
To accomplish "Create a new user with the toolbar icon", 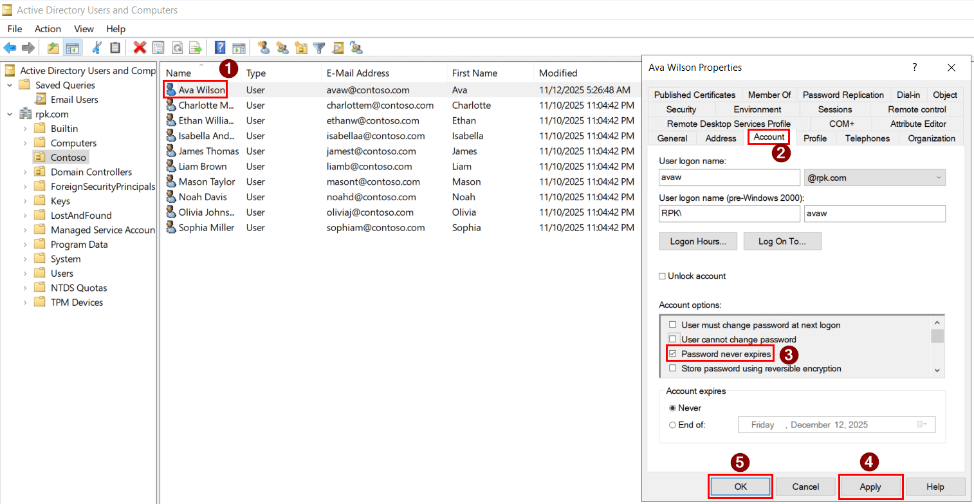I will 264,48.
